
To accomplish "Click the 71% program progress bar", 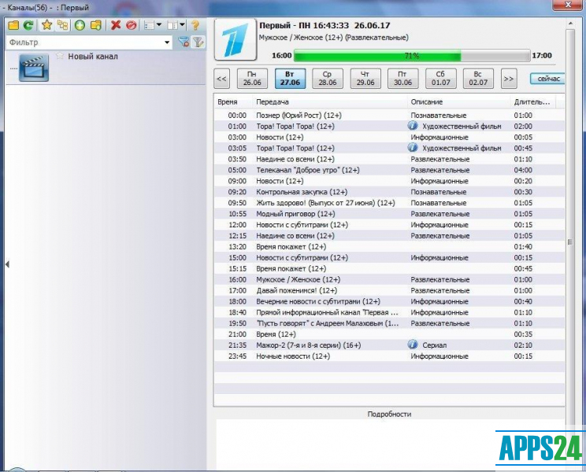I will (x=412, y=56).
